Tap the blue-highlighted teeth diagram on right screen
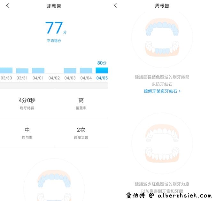216x201 pixels. (x=162, y=38)
